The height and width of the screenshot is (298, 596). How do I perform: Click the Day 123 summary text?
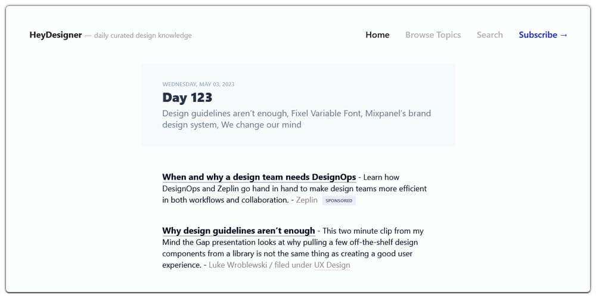click(x=296, y=119)
